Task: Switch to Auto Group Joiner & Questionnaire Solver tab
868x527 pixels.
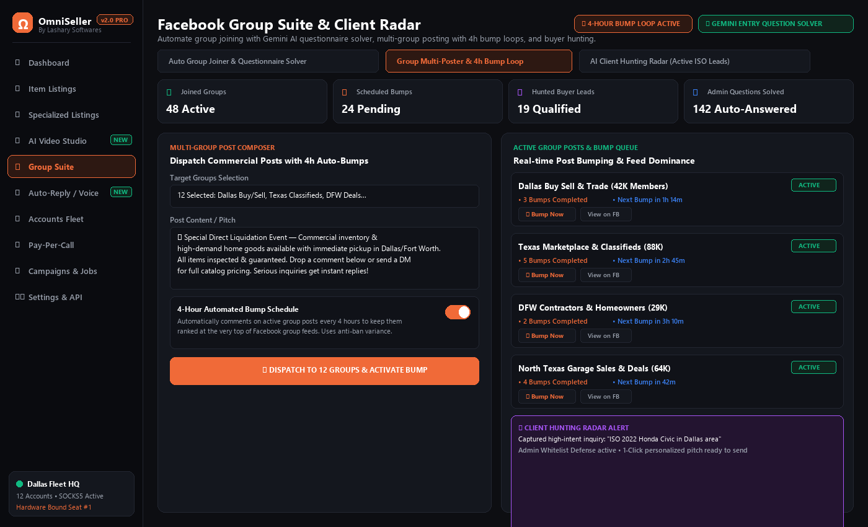Action: (268, 61)
